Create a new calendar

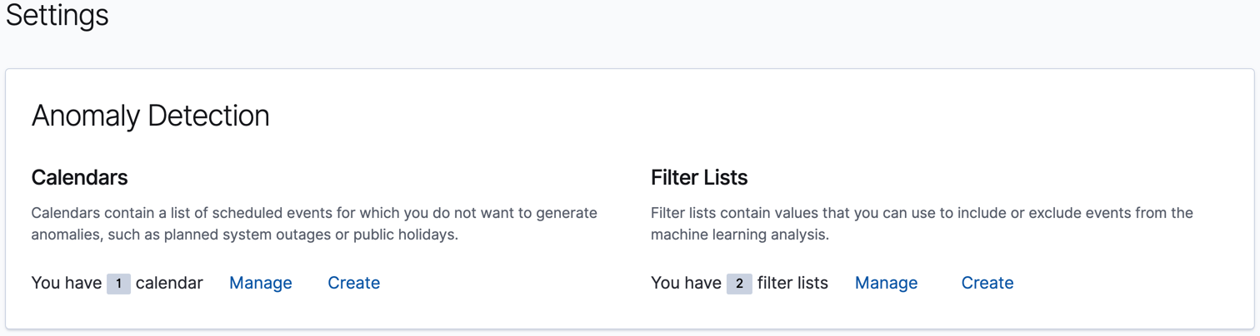click(353, 283)
